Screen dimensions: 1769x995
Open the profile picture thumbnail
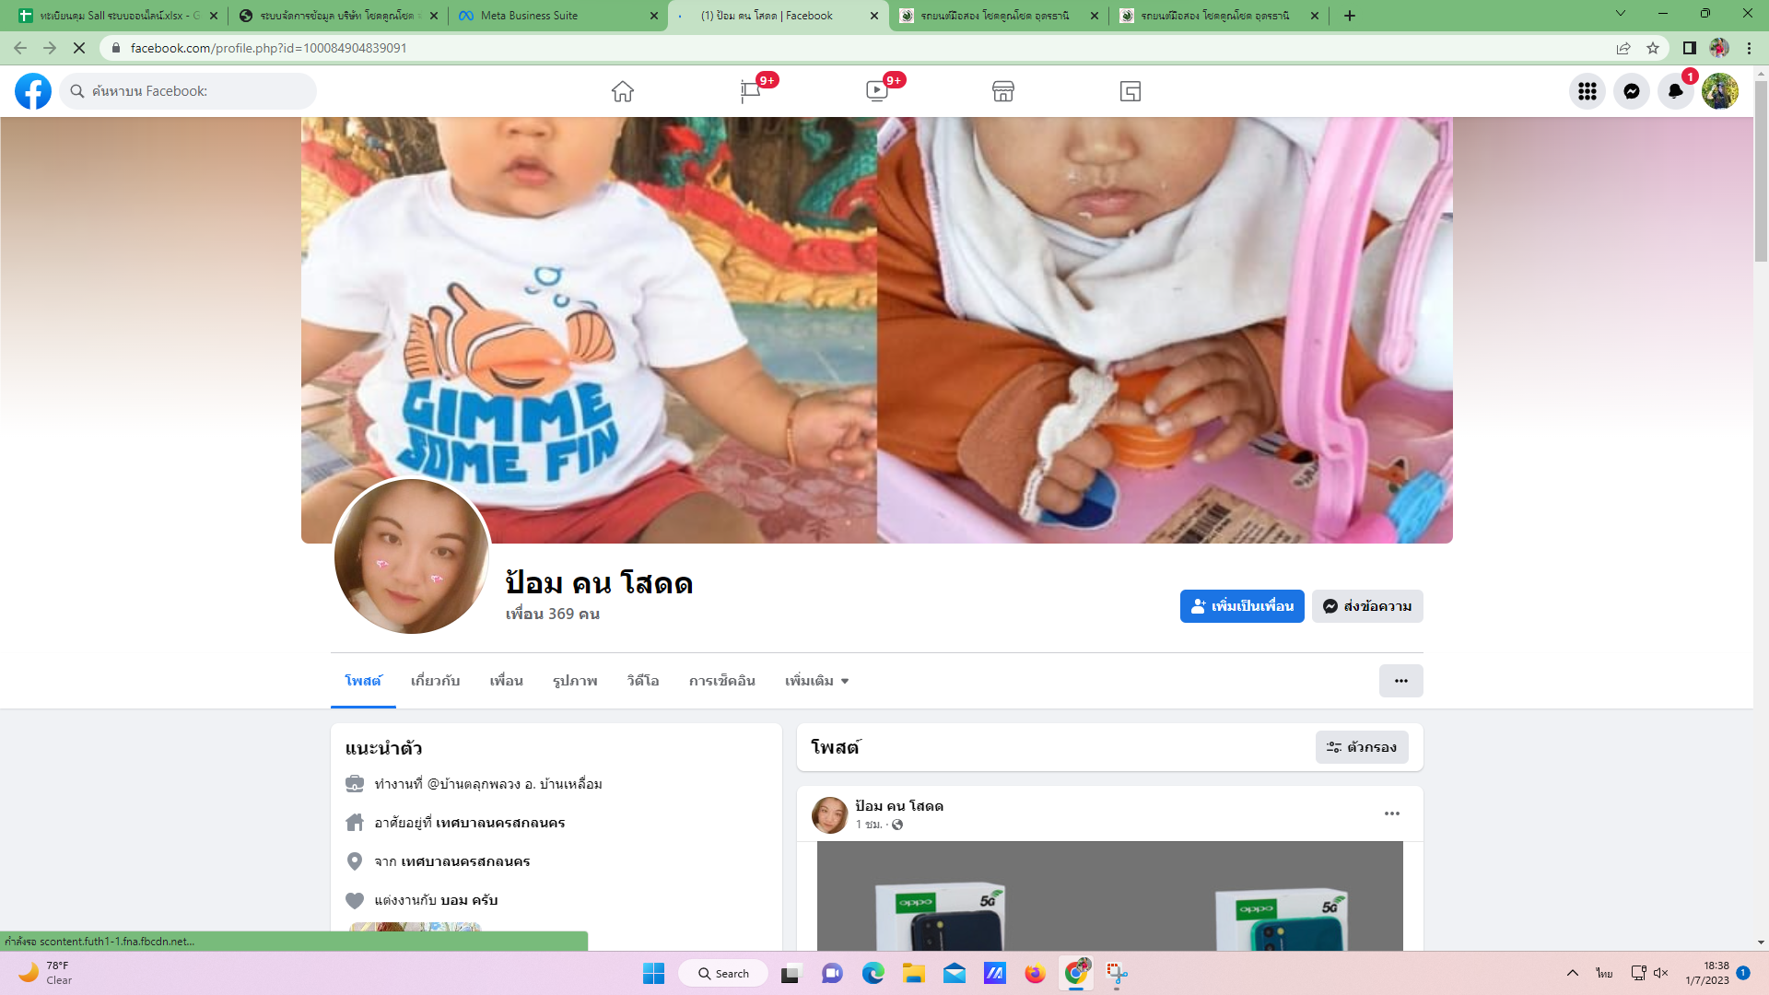(412, 556)
